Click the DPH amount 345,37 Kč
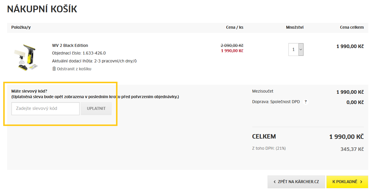The height and width of the screenshot is (191, 373). point(352,149)
